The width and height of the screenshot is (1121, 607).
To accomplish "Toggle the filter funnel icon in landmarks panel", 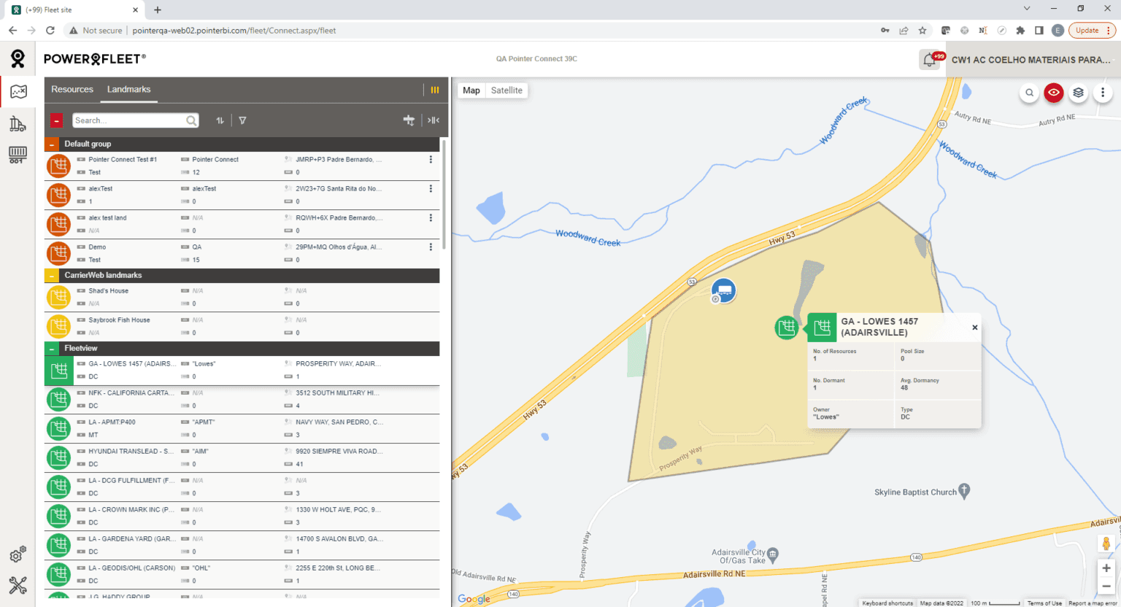I will pyautogui.click(x=242, y=120).
